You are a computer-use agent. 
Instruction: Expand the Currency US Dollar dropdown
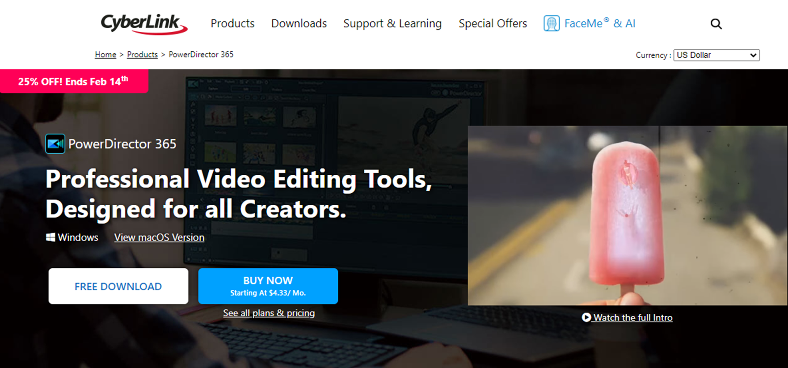tap(716, 55)
